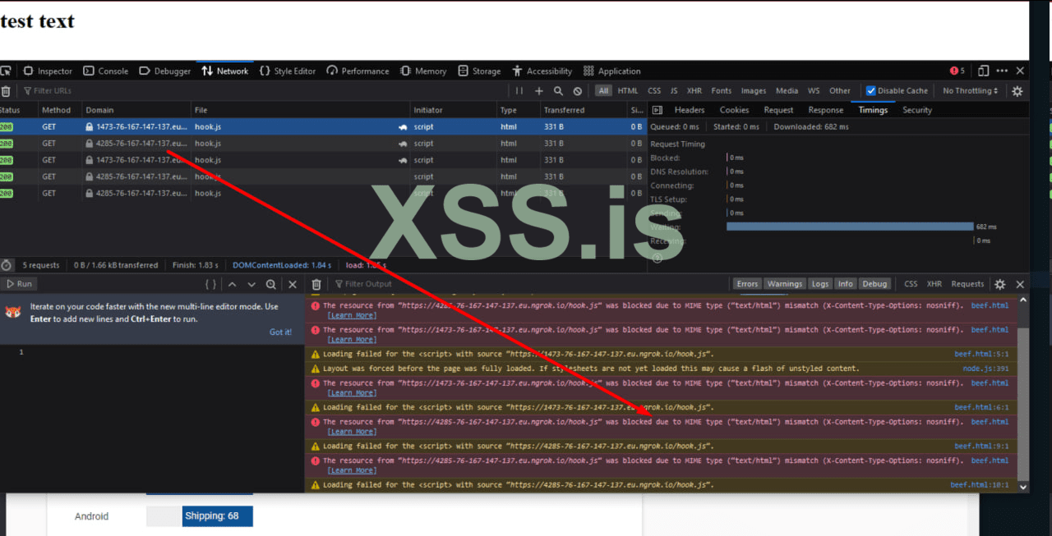
Task: Open network search magnifier
Action: [558, 91]
